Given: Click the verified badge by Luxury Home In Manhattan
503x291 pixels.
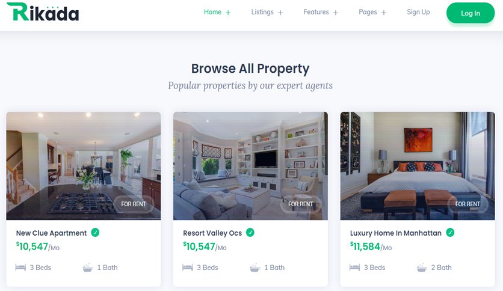Looking at the screenshot, I should [x=450, y=232].
